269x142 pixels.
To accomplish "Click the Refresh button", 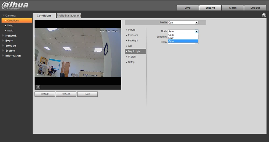I will coord(66,94).
